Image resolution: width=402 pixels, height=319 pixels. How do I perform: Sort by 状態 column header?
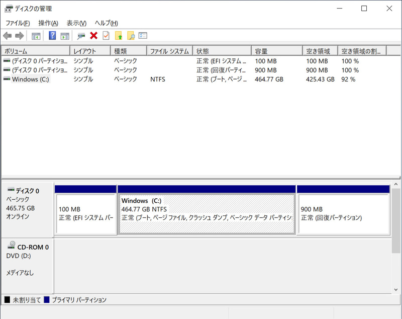point(222,51)
